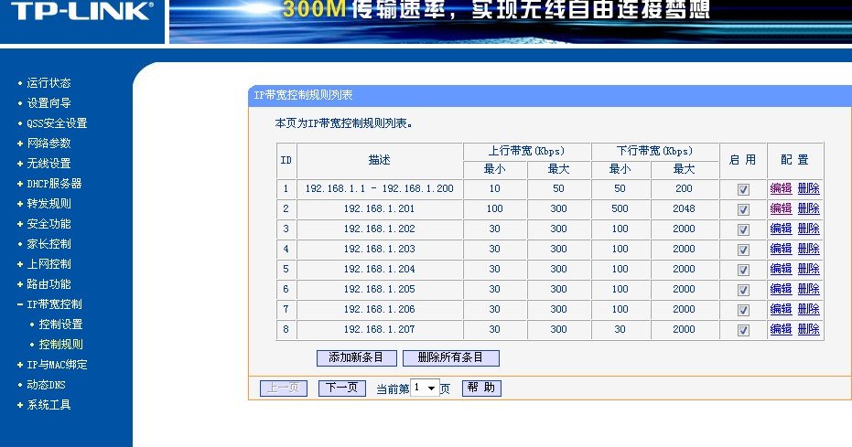The width and height of the screenshot is (852, 447).
Task: Click the 配置 column header
Action: [795, 160]
